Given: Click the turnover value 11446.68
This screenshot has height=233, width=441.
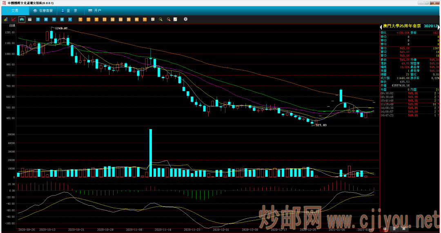Looking at the screenshot, I should pyautogui.click(x=403, y=78).
